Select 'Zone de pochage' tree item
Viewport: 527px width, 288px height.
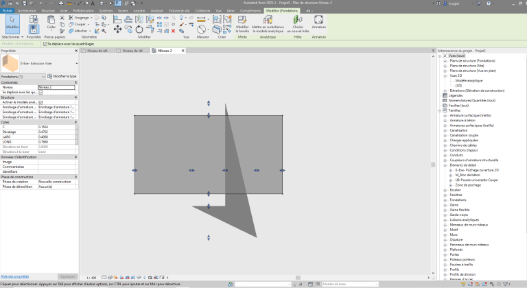[468, 185]
